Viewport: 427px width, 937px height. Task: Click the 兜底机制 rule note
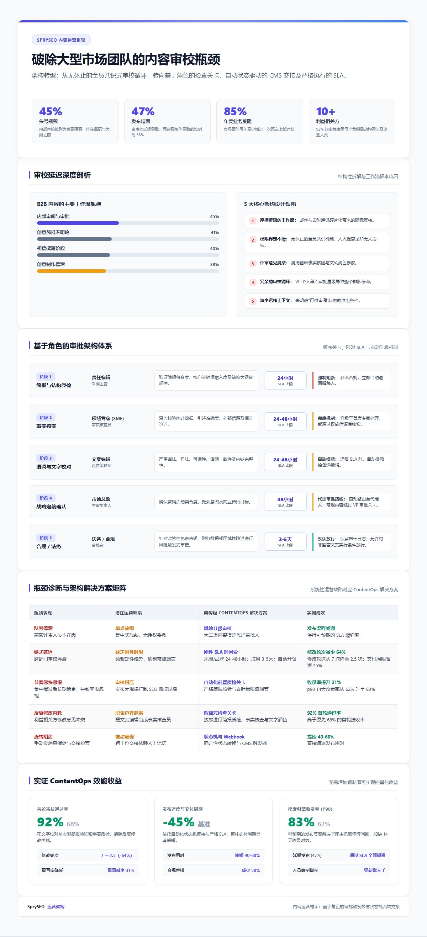click(x=351, y=421)
